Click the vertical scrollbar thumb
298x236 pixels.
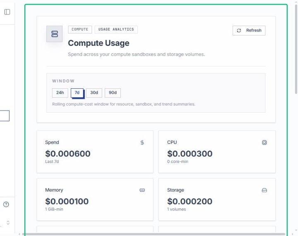pos(296,49)
